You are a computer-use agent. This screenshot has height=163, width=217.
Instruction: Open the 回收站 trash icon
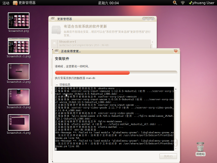[200, 149]
